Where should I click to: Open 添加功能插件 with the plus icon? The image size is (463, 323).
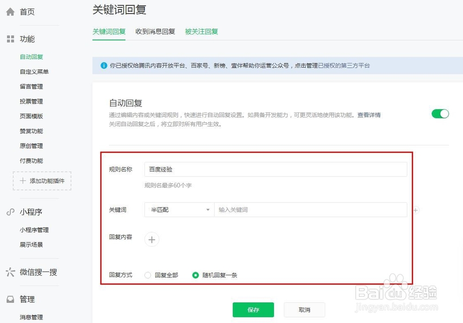[22, 182]
